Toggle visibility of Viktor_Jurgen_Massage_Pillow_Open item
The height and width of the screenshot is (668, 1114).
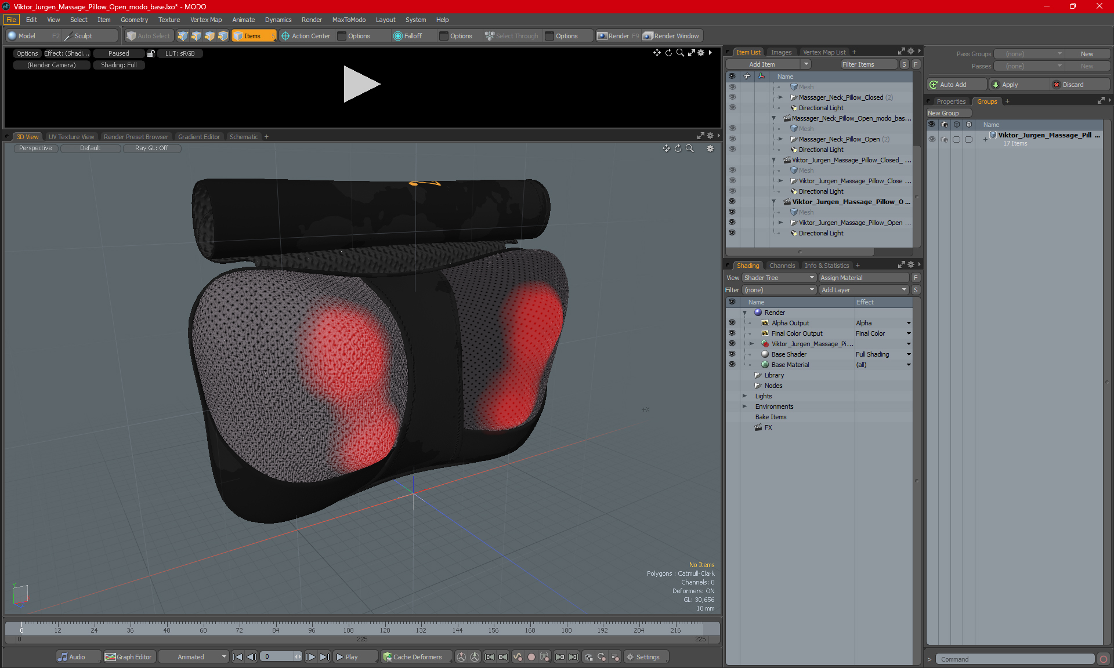click(x=732, y=223)
